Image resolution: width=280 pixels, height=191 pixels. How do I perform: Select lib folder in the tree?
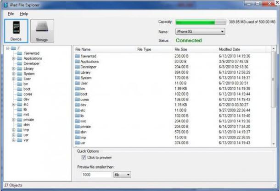(x=25, y=109)
